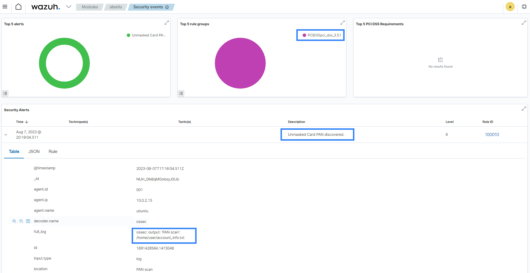This screenshot has width=530, height=273.
Task: Click the No results found icon
Action: [x=440, y=60]
